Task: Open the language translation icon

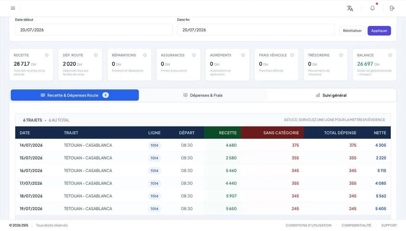Action: click(350, 8)
